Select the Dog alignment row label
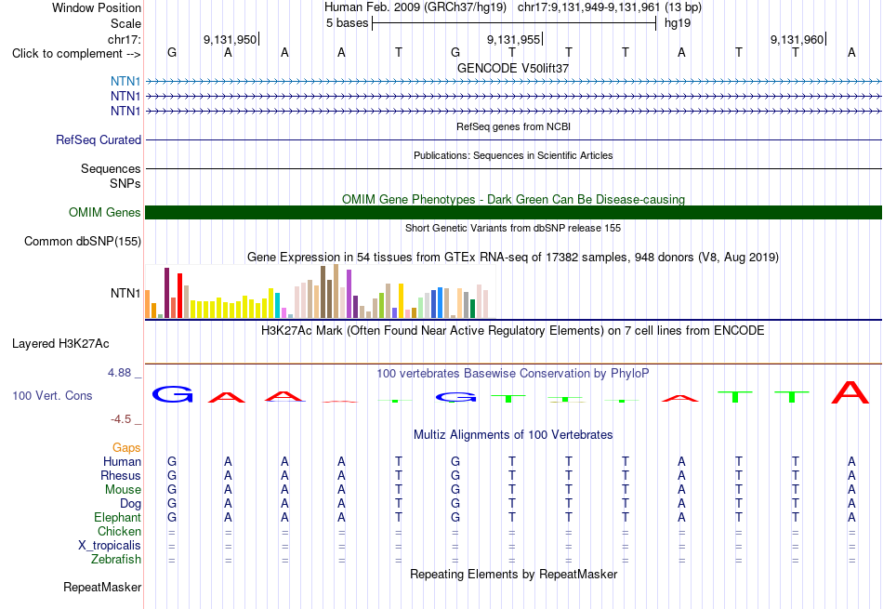Viewport: 883px width, 609px height. [x=130, y=503]
